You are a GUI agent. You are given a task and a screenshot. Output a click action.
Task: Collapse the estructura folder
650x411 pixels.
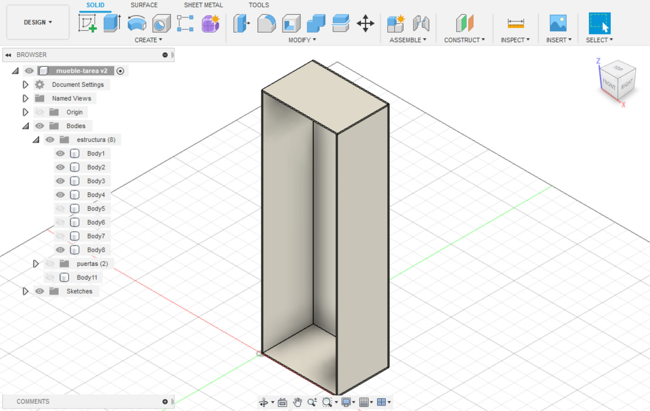pyautogui.click(x=36, y=140)
